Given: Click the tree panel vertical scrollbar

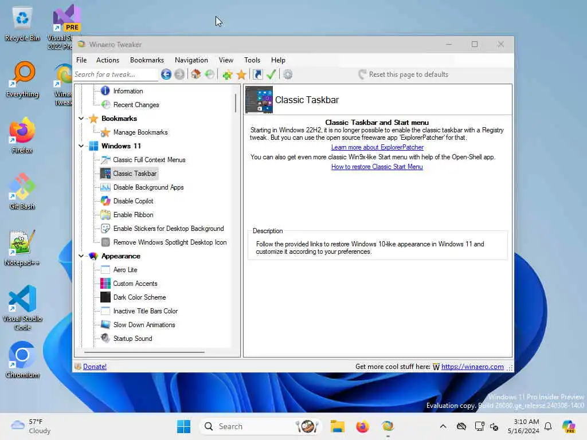Looking at the screenshot, I should [236, 103].
